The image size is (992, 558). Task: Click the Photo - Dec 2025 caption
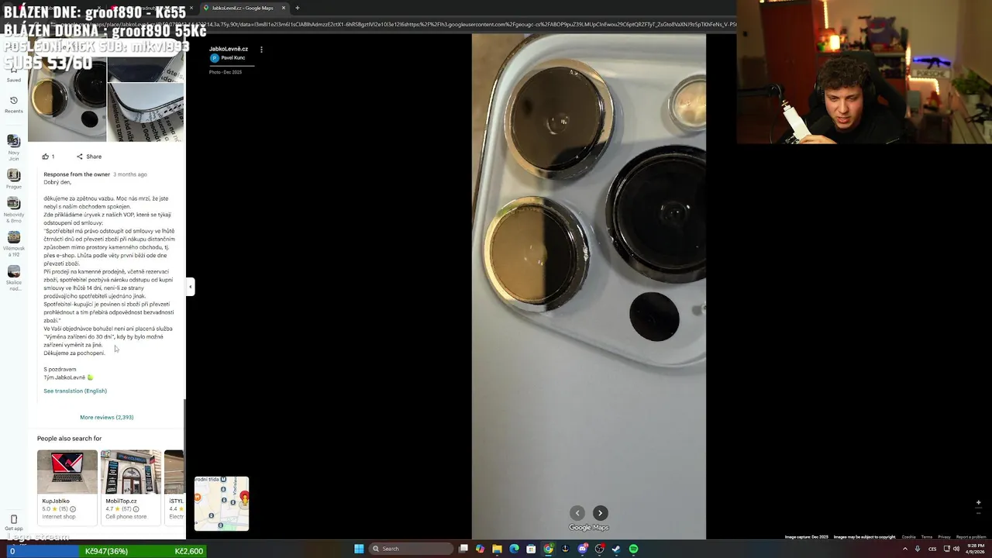click(226, 72)
